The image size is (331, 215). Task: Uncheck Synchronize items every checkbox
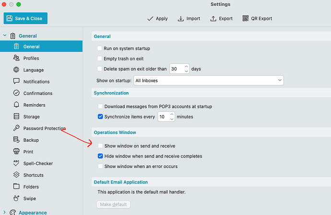pyautogui.click(x=100, y=116)
